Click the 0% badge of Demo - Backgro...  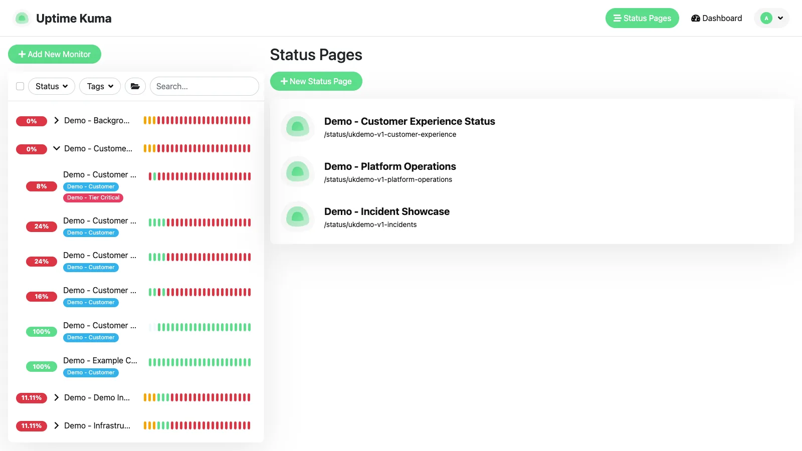32,121
